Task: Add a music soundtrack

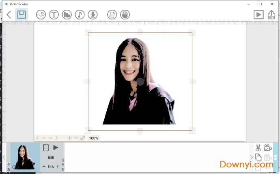Action: [80, 15]
